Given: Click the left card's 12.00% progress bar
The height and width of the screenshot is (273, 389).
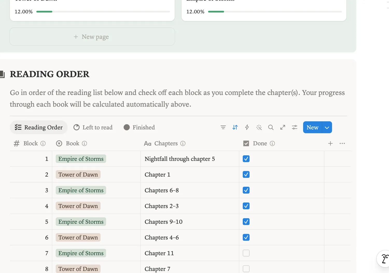Looking at the screenshot, I should tap(103, 12).
